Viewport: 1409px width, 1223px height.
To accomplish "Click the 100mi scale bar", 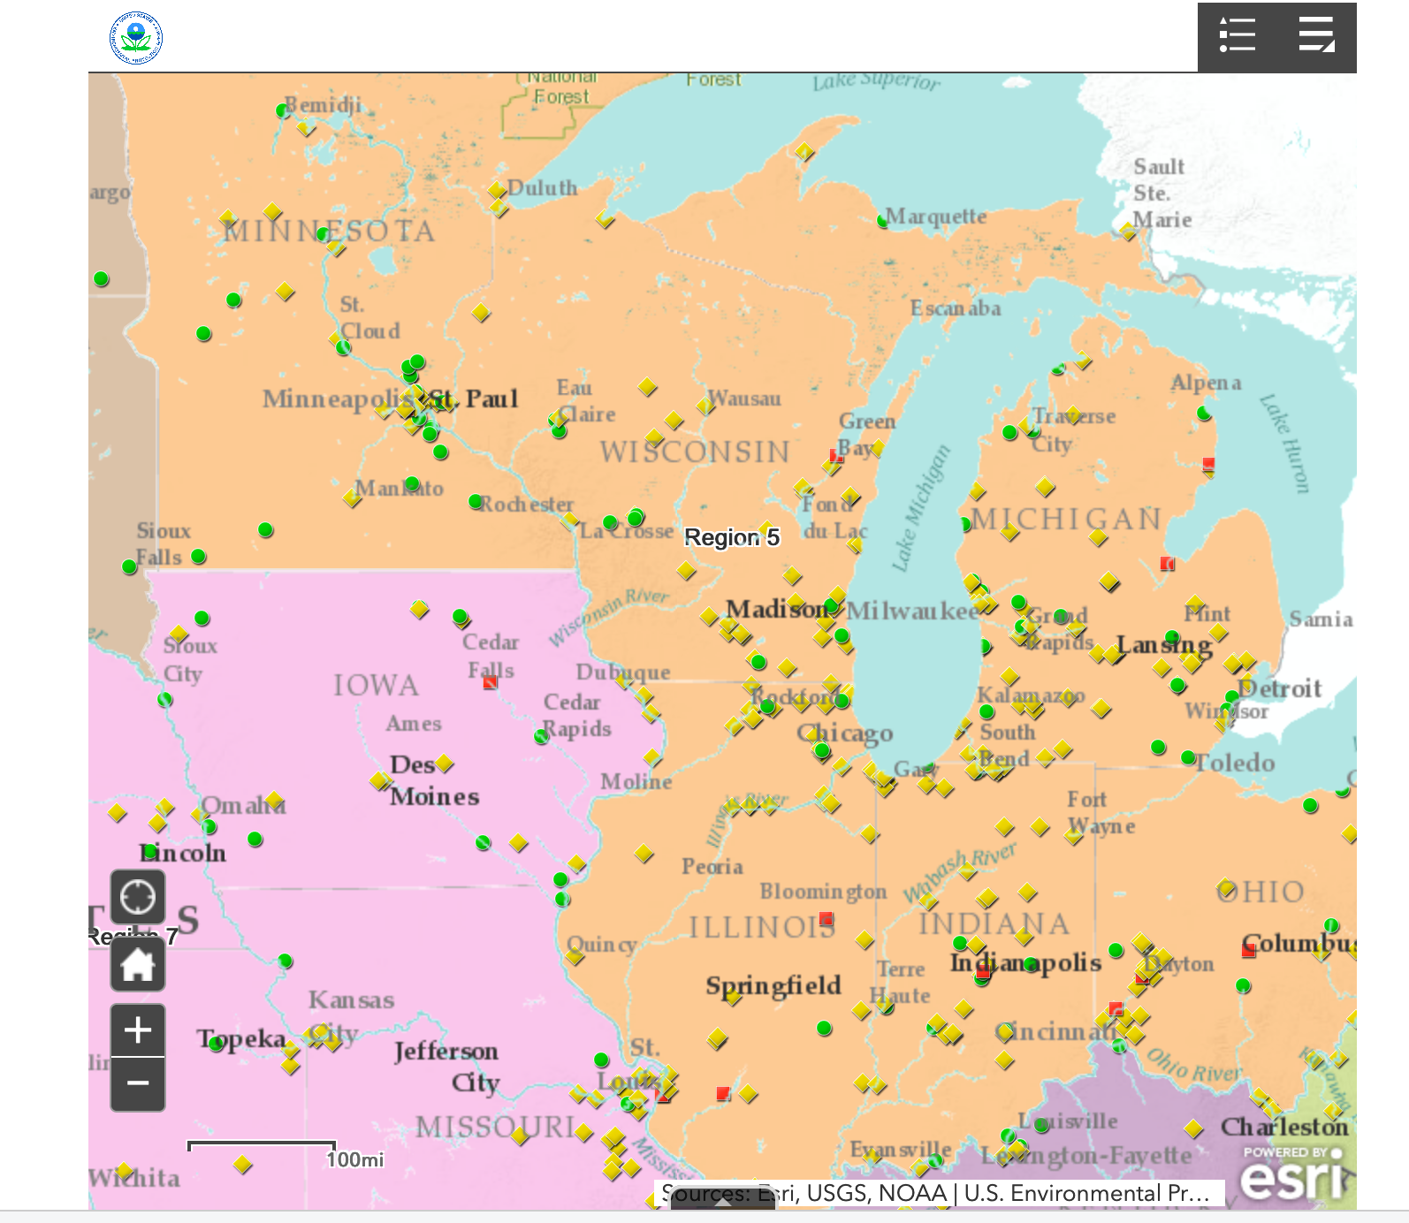I will click(263, 1148).
